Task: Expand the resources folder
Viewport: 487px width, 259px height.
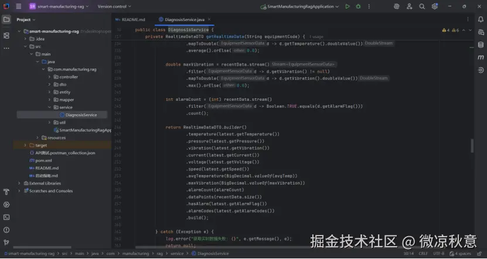Action: (38, 138)
